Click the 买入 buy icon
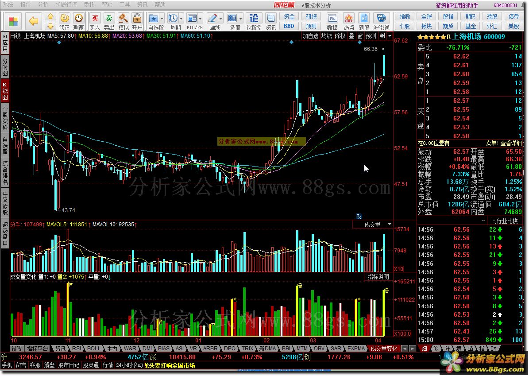The width and height of the screenshot is (529, 376). tap(95, 21)
